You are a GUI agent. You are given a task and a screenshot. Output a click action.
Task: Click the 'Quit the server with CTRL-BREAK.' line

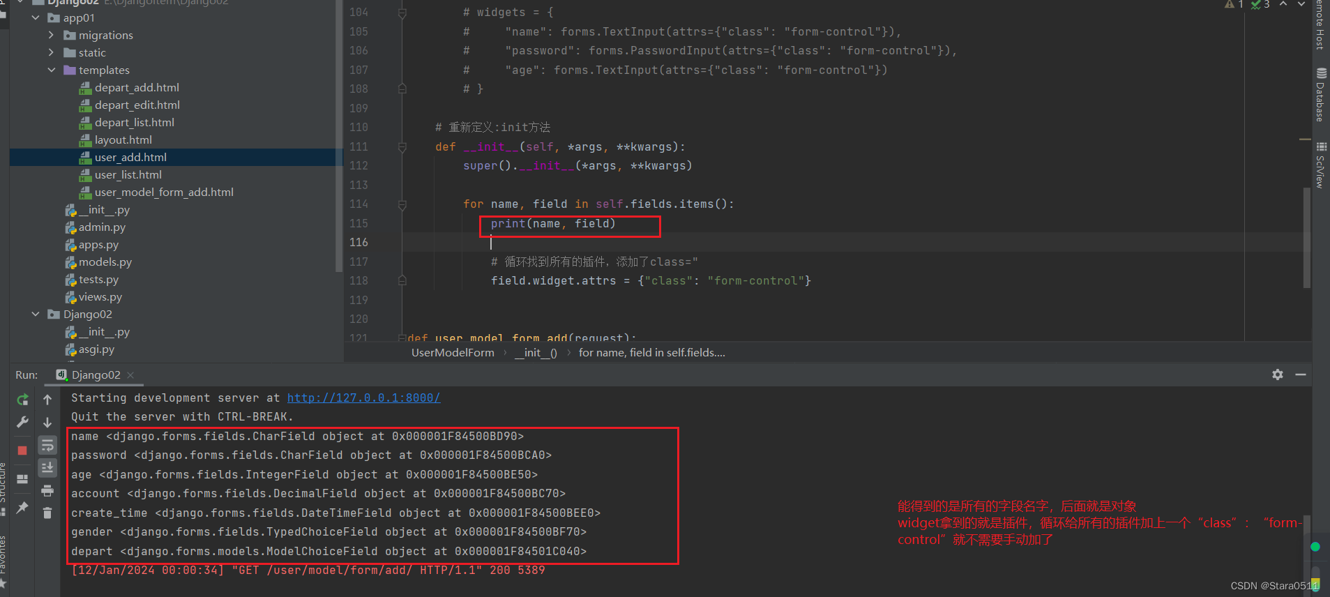pyautogui.click(x=182, y=417)
